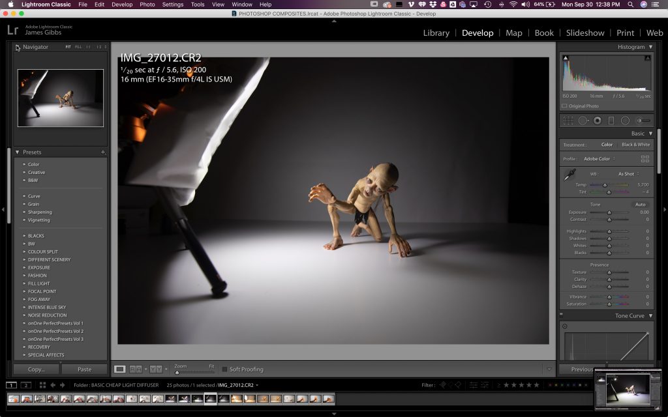Select the Red Eye Correction tool
668x417 pixels.
tap(598, 121)
